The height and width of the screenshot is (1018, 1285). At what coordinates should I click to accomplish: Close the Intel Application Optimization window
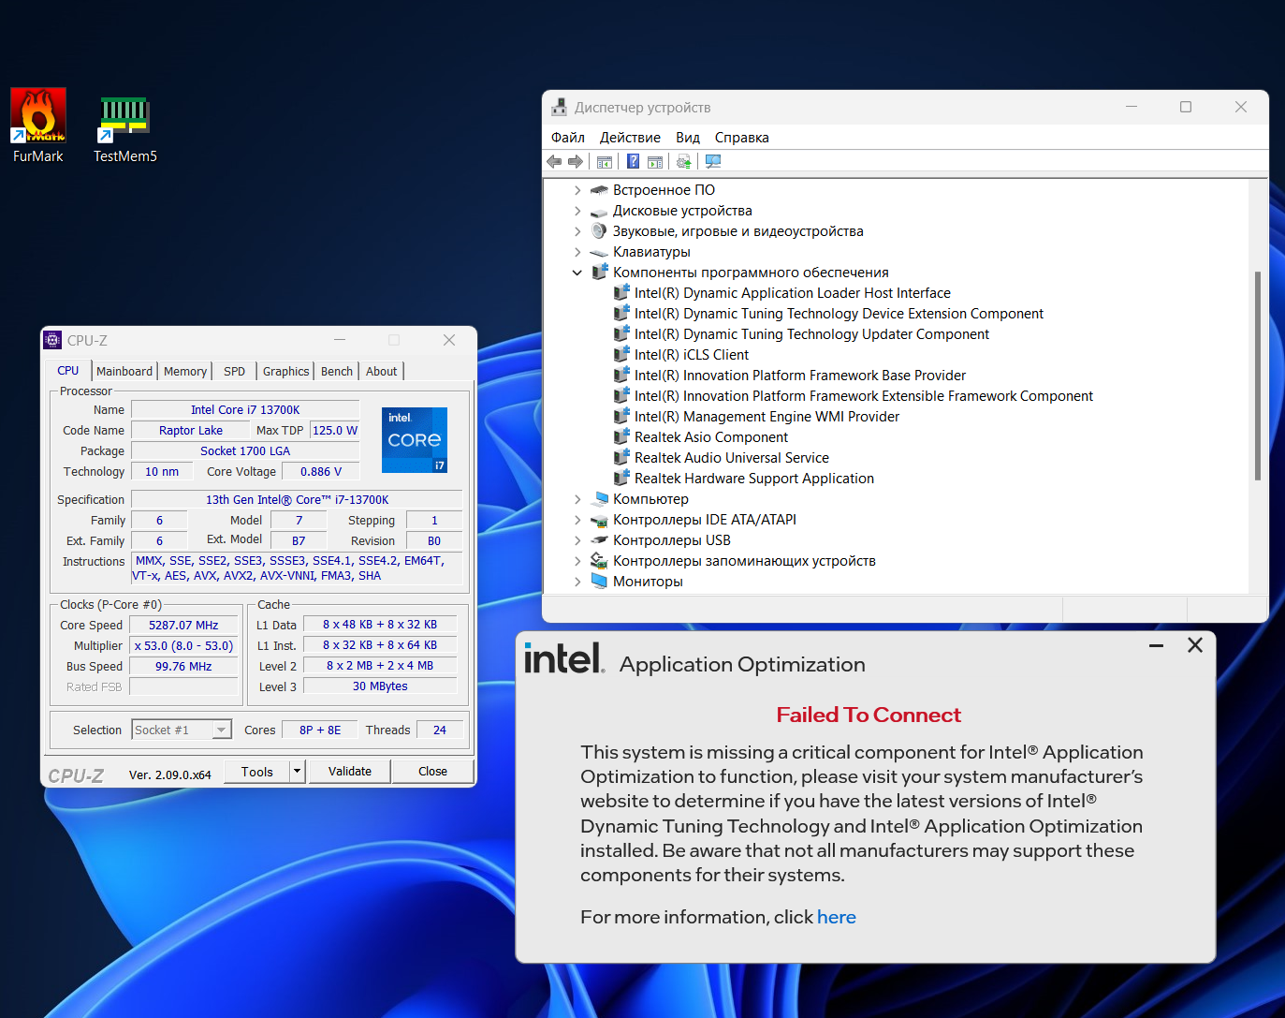(1195, 645)
